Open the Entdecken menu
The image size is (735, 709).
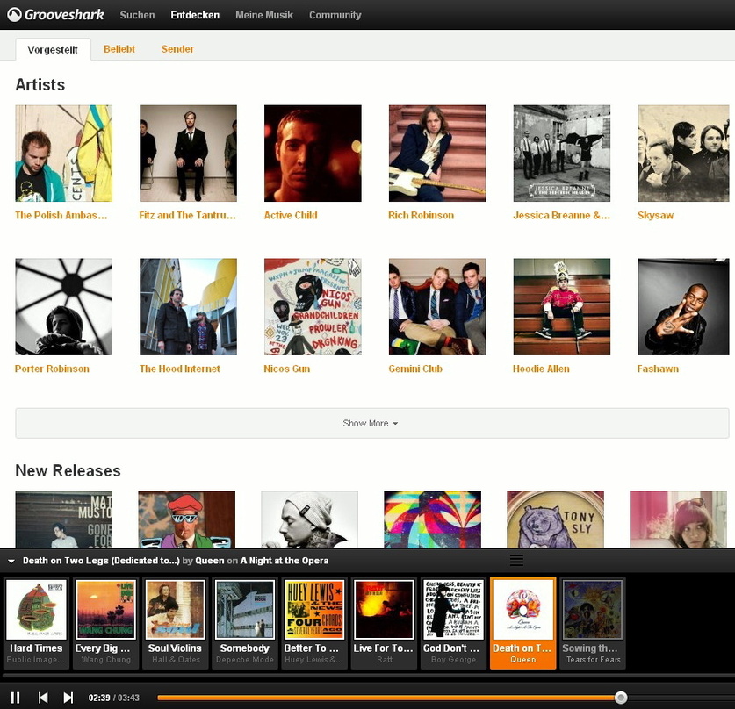point(195,15)
